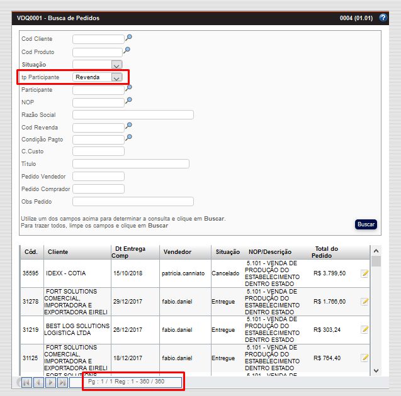Screen dimensions: 401x396
Task: Open the tp Participante dropdown
Action: [x=116, y=77]
